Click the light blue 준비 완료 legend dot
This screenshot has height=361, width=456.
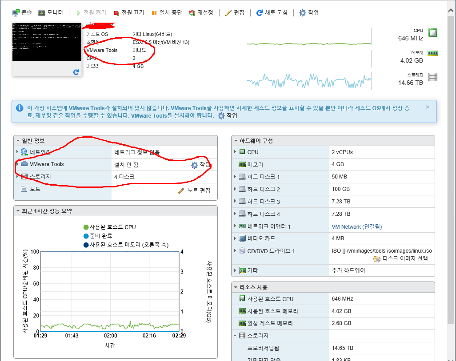pos(86,236)
